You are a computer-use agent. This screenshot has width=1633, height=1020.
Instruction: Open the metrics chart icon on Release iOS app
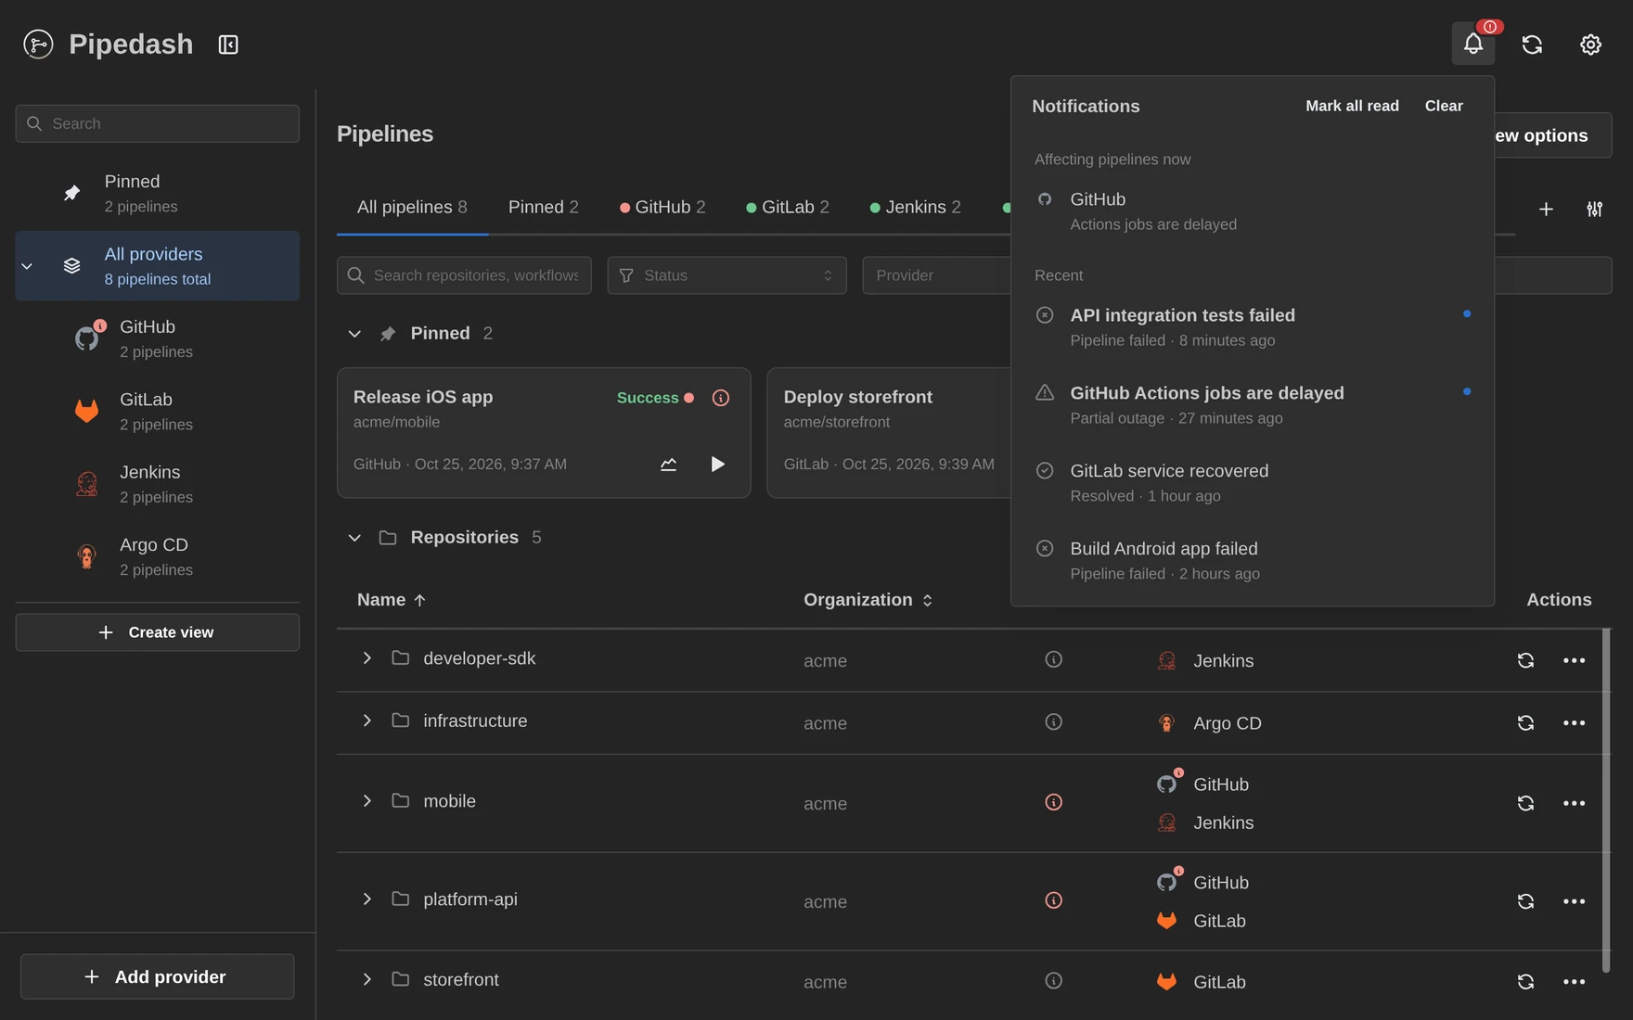[x=668, y=464]
